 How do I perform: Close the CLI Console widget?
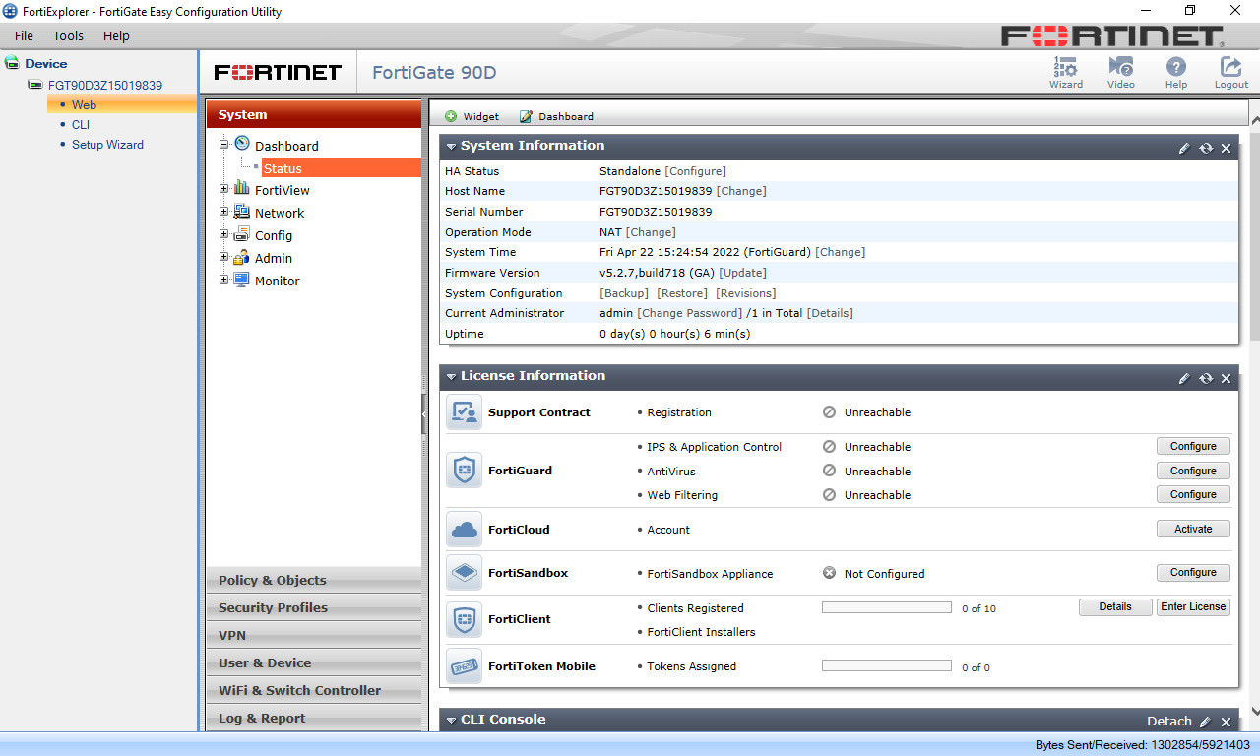tap(1226, 722)
